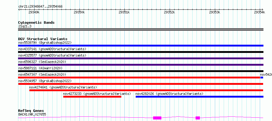Click the blue nsv5539790 variant bar
The image size is (272, 121).
(141, 46)
